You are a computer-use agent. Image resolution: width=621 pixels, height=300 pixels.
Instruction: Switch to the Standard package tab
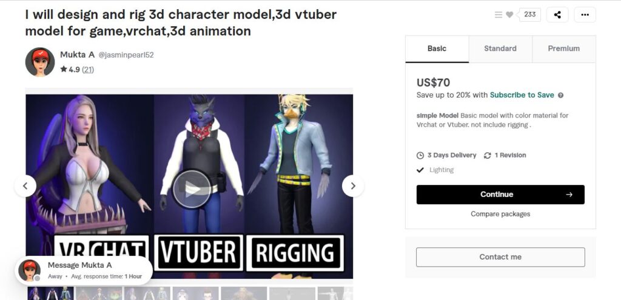[x=500, y=48]
